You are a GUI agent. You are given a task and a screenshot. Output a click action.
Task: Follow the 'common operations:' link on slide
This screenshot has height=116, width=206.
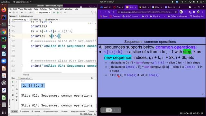[176, 47]
